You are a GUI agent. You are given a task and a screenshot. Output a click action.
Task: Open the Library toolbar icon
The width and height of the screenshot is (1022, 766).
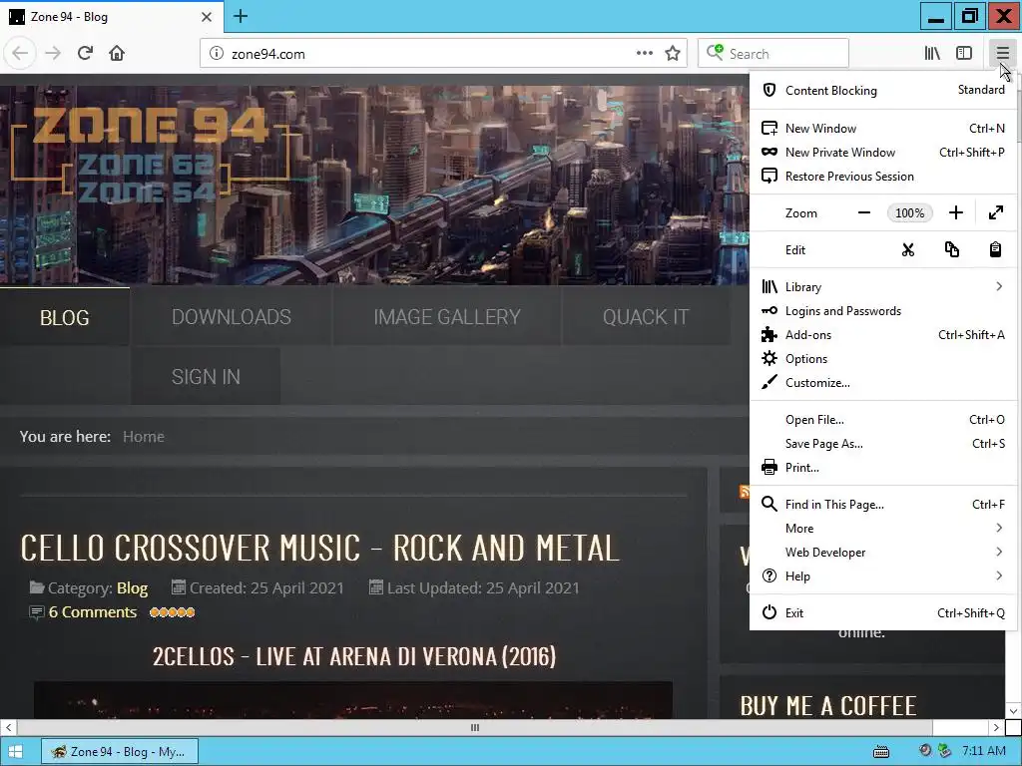[932, 54]
